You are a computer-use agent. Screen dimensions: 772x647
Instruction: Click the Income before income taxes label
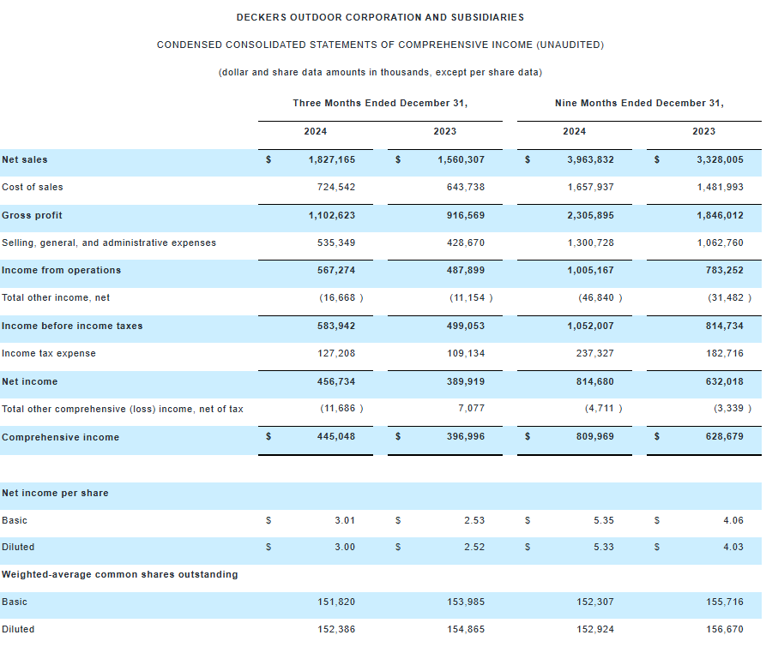[72, 326]
